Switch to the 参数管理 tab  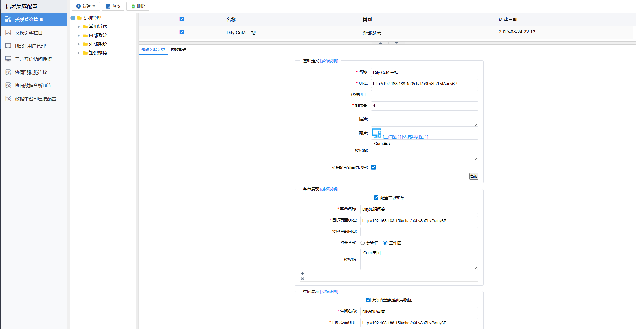(x=178, y=50)
